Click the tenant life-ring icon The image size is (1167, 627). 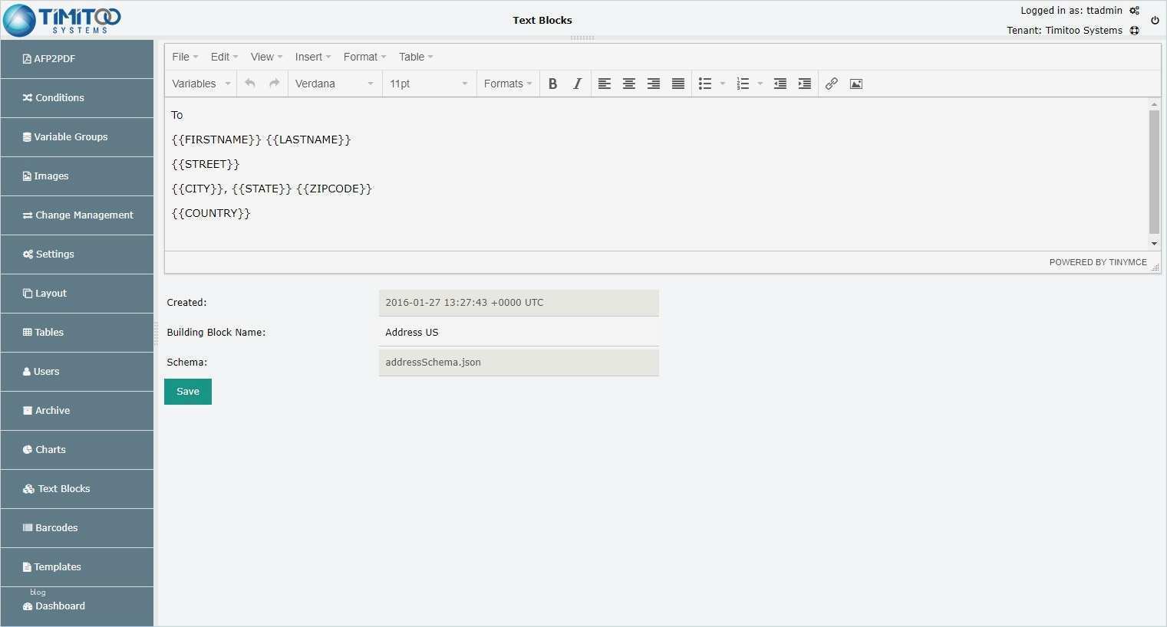coord(1134,31)
